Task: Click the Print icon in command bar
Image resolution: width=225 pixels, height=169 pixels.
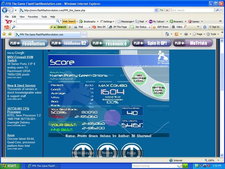Action: tap(186, 34)
